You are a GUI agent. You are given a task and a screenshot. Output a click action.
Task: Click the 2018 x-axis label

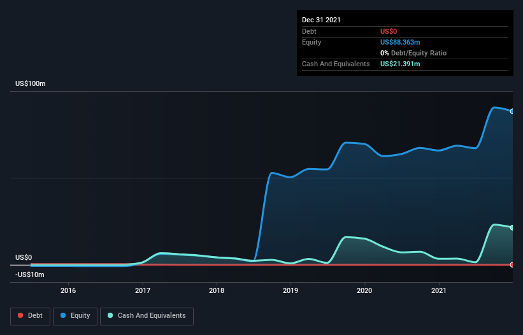(217, 290)
